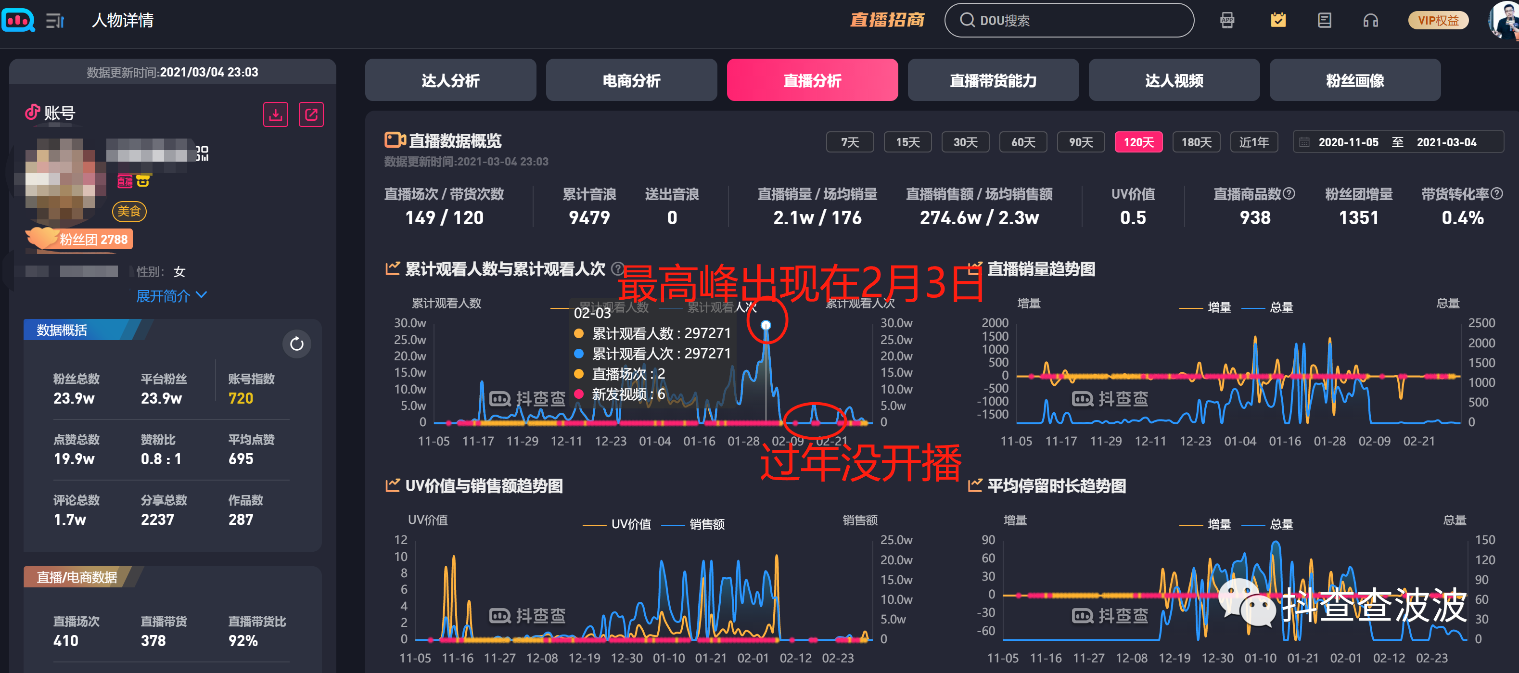
Task: Click end date 2021-03-04 field
Action: tap(1446, 142)
